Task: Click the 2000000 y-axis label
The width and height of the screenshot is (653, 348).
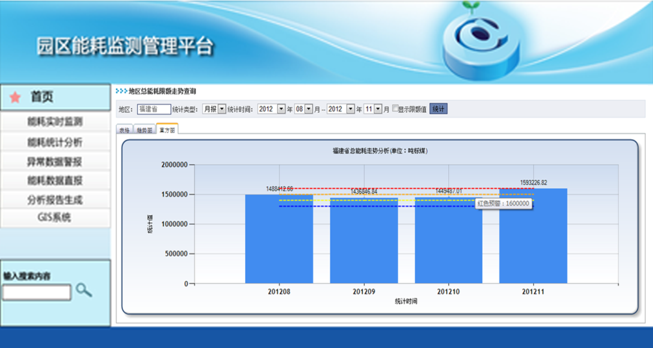Action: 174,165
